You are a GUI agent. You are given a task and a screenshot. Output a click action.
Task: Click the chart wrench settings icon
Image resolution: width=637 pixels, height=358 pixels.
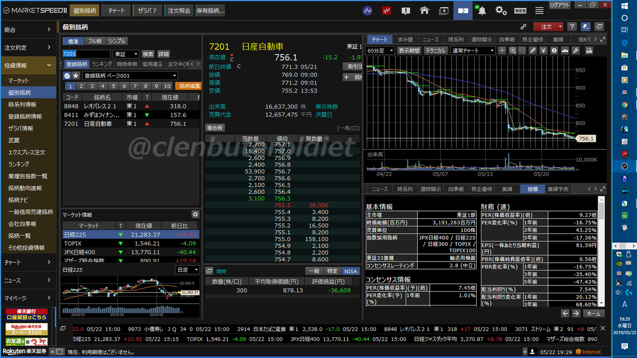(576, 50)
